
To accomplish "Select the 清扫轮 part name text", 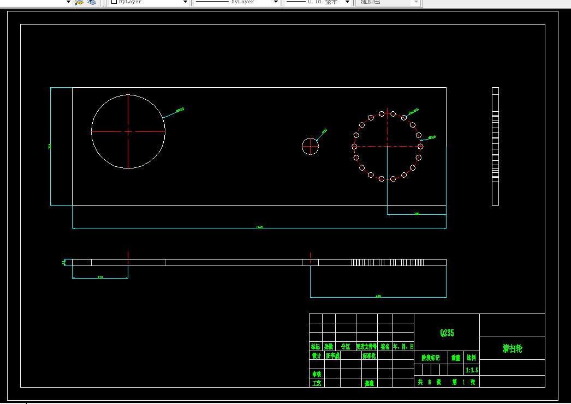I will [x=513, y=348].
